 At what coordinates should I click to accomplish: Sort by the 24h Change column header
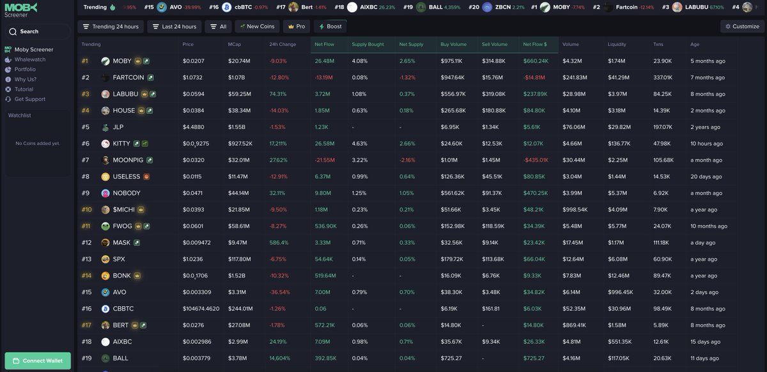[283, 44]
